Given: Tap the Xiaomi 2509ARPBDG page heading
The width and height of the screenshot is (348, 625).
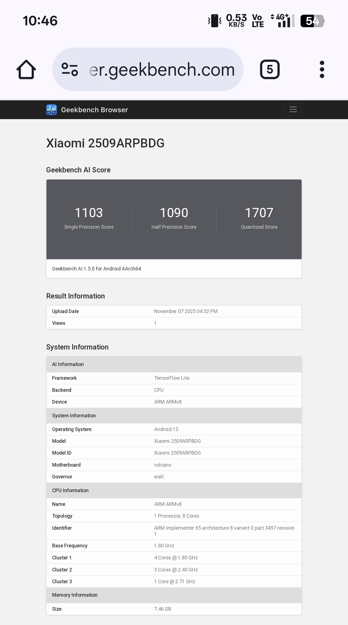Looking at the screenshot, I should pyautogui.click(x=105, y=143).
